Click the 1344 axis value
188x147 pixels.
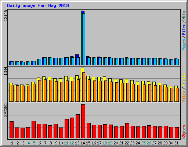pos(6,71)
